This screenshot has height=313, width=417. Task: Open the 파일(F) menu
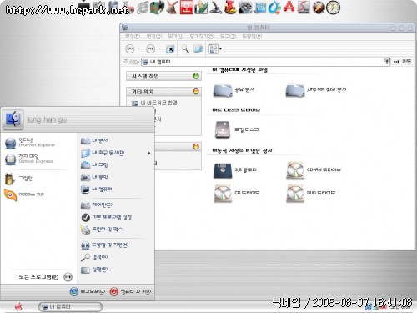pos(133,36)
